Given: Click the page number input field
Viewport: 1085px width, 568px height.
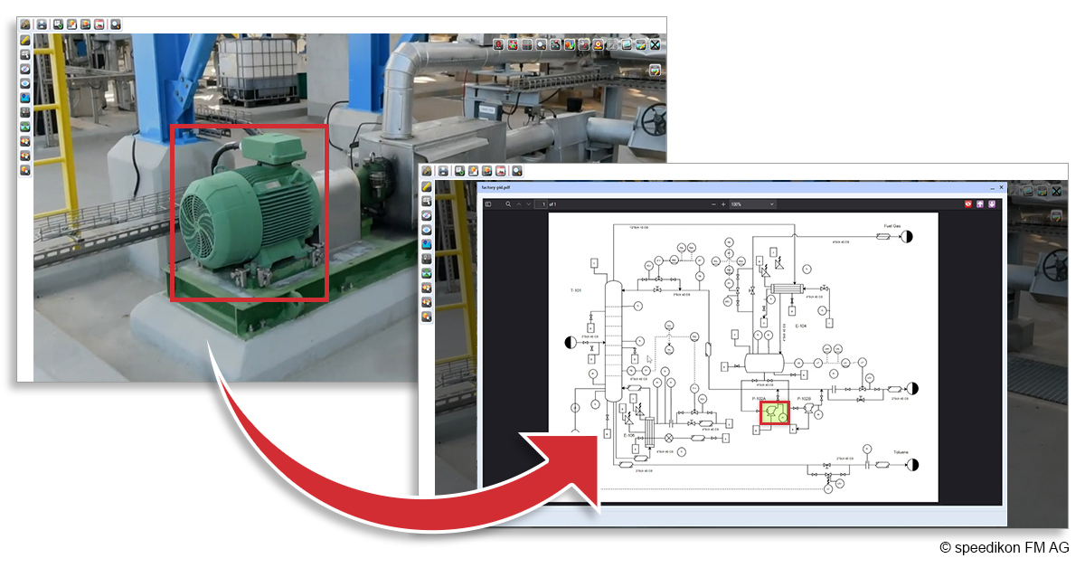Looking at the screenshot, I should click(542, 204).
